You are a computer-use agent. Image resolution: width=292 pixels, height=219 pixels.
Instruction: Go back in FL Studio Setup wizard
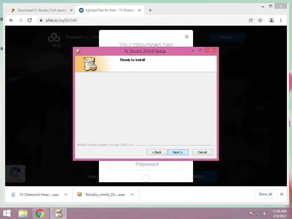click(x=157, y=152)
